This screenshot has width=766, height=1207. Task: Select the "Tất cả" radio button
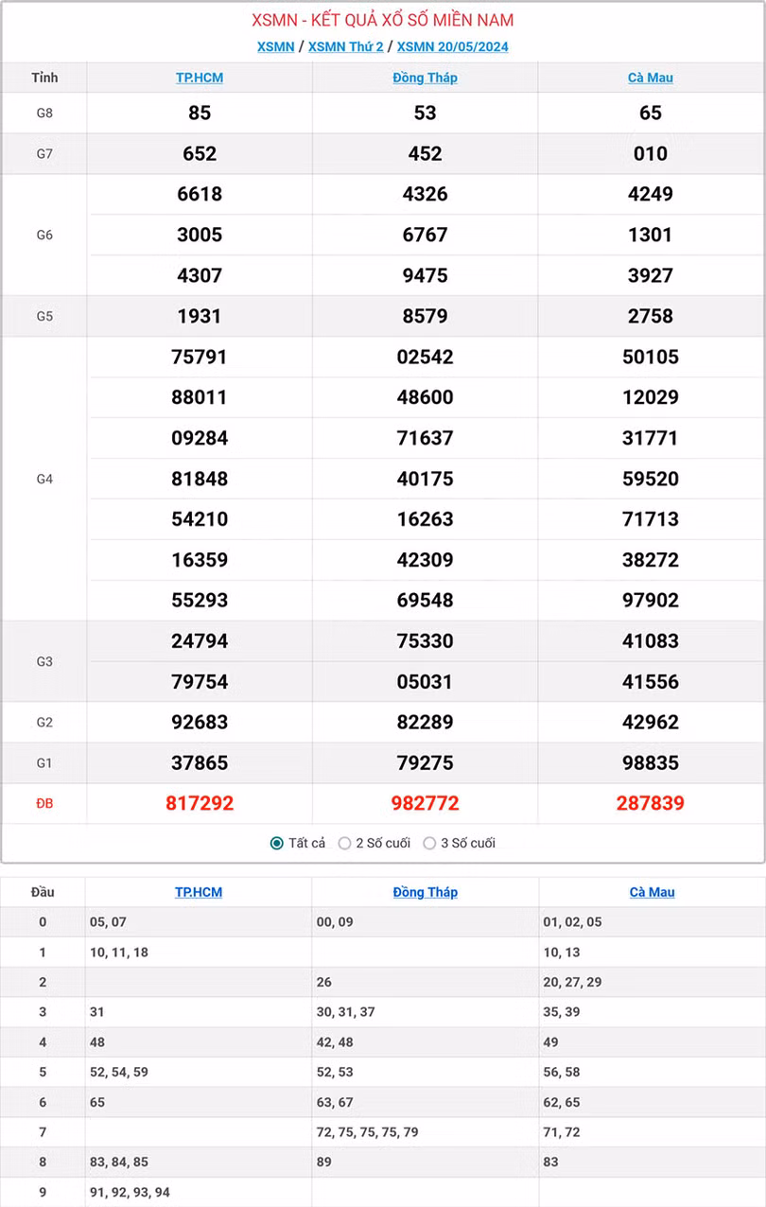275,843
